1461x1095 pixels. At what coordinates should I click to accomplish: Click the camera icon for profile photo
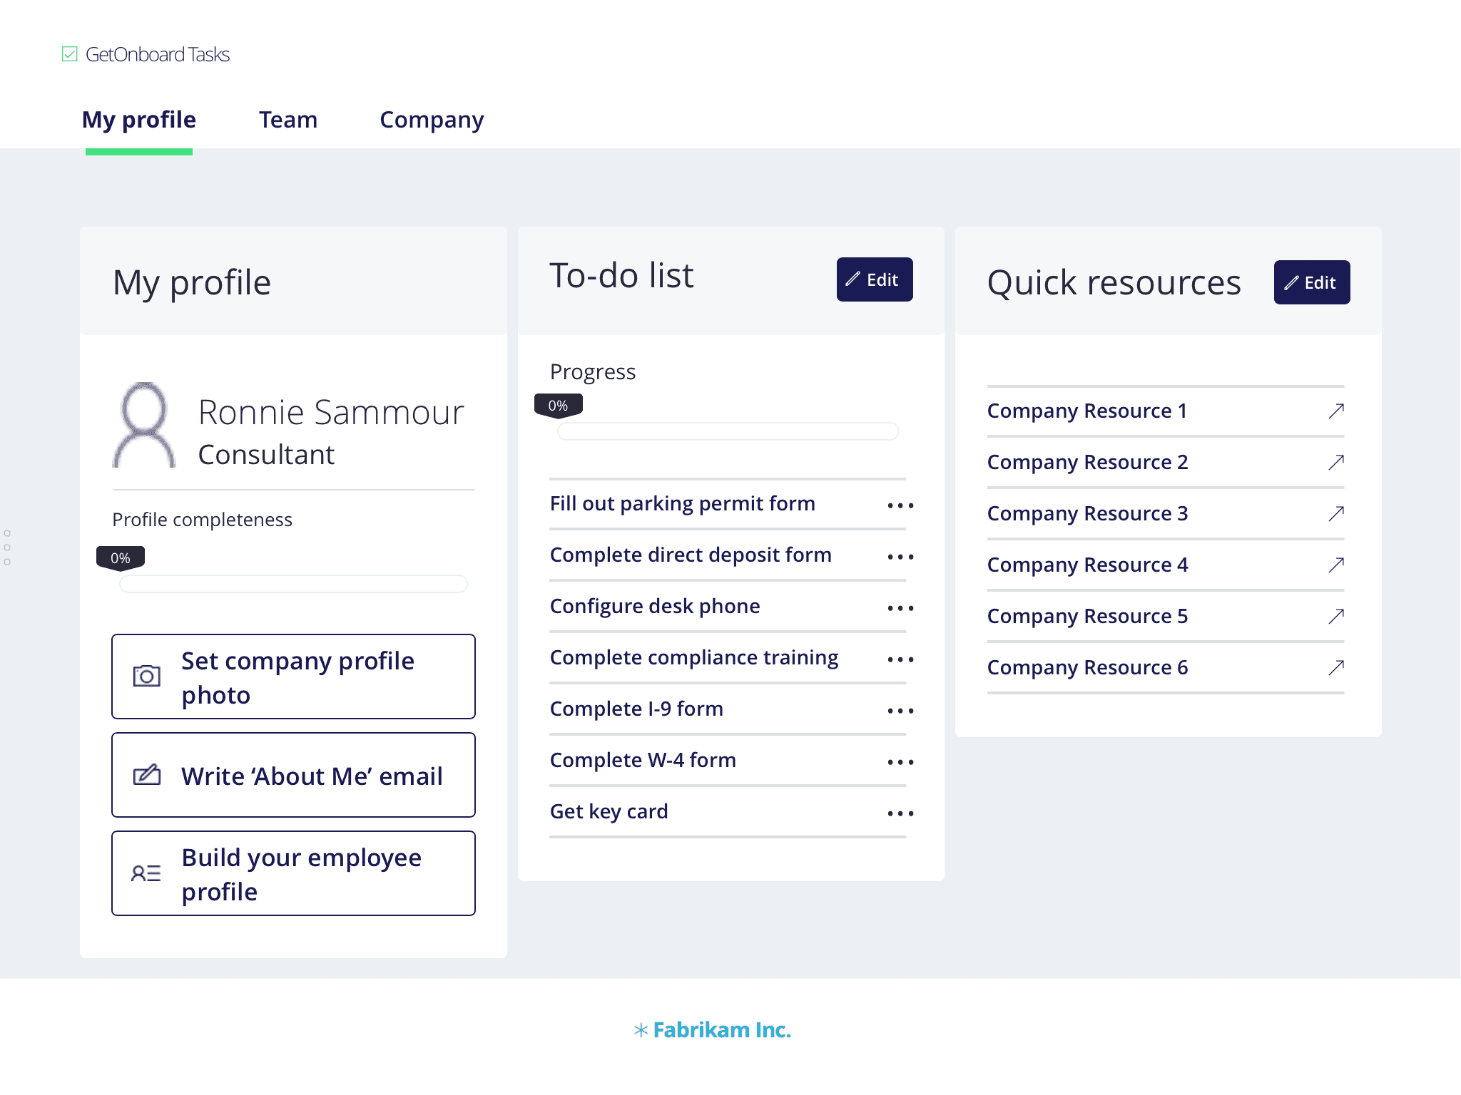(x=147, y=676)
